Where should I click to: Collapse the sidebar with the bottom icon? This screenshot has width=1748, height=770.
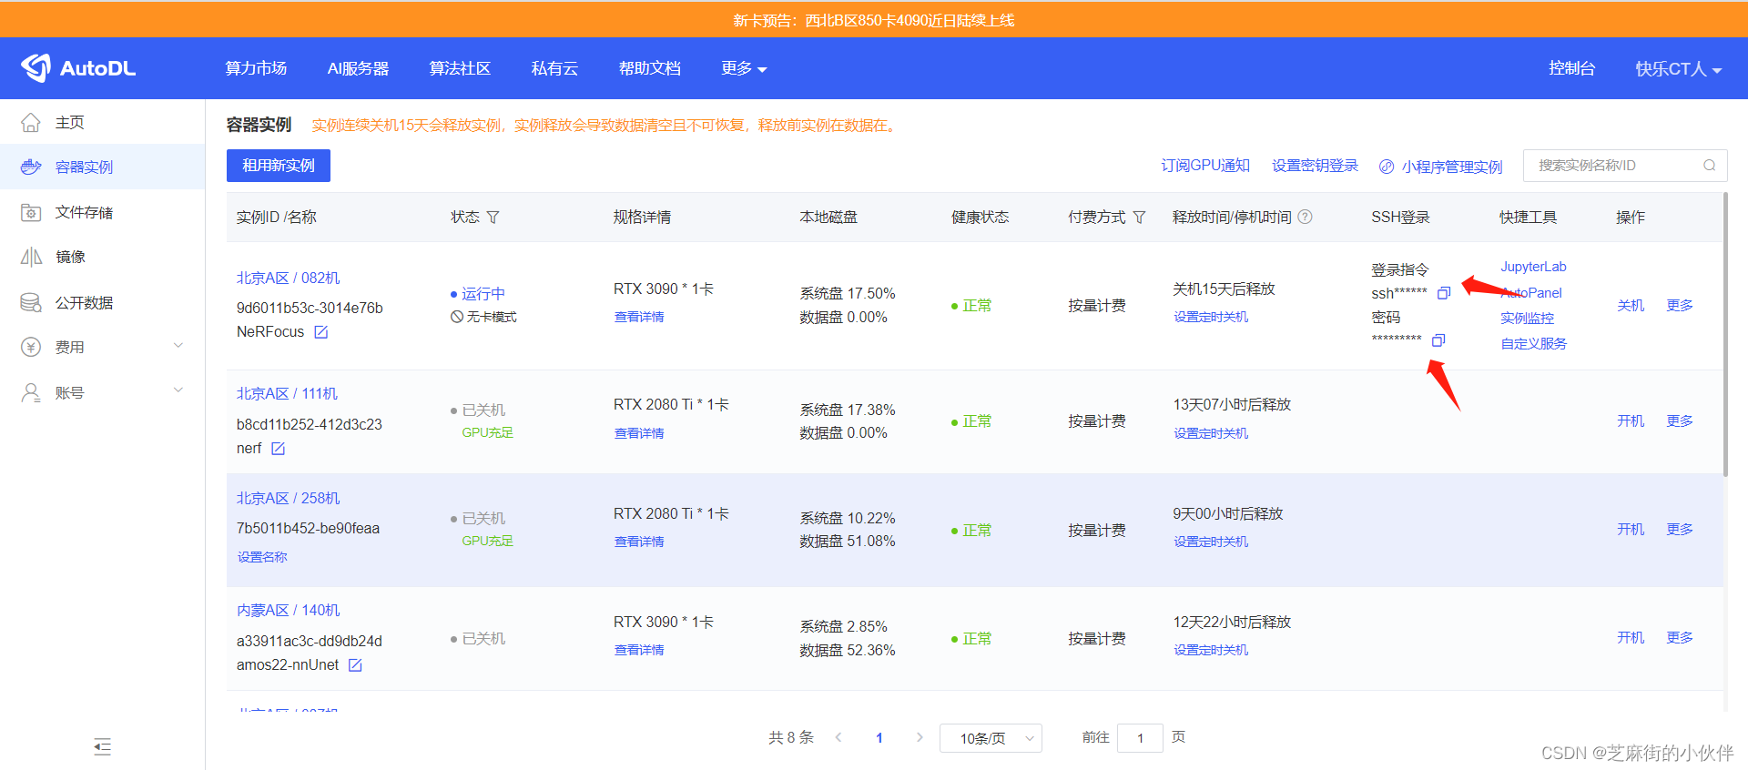pos(102,747)
